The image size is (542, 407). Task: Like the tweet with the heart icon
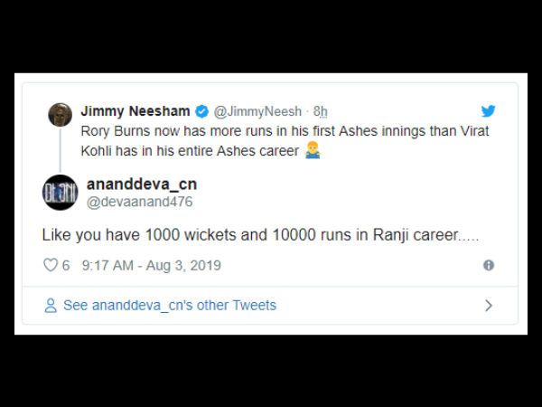50,266
